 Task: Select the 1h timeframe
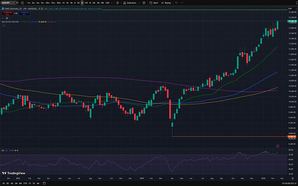[63, 3]
